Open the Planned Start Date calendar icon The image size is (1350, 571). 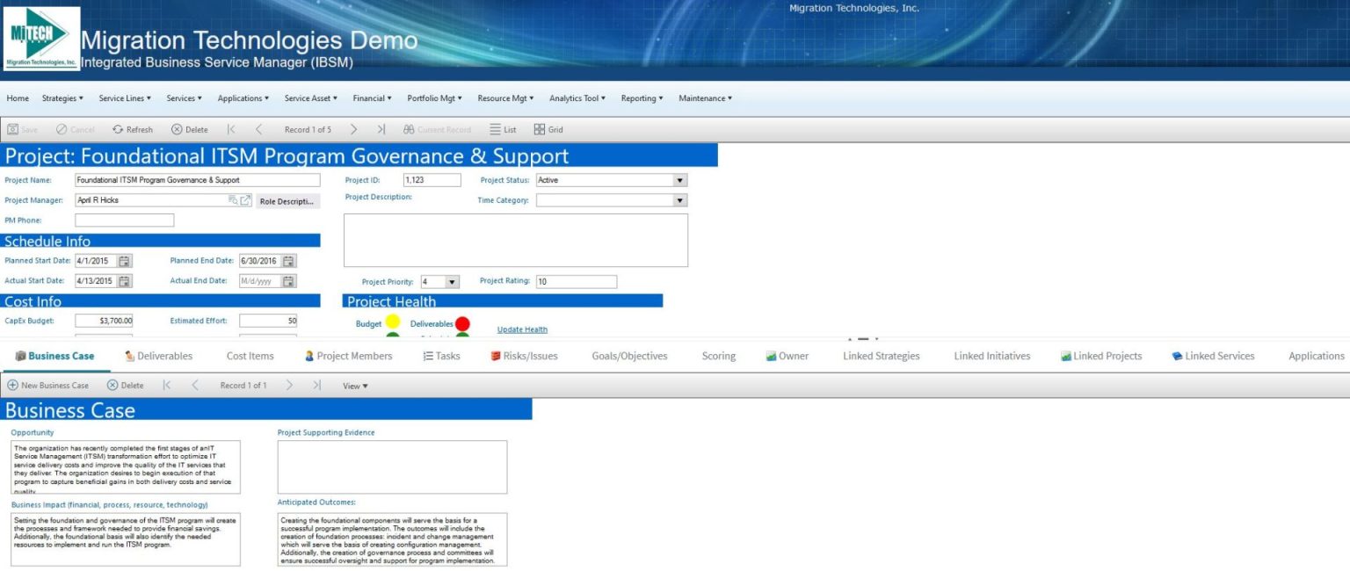click(x=125, y=260)
